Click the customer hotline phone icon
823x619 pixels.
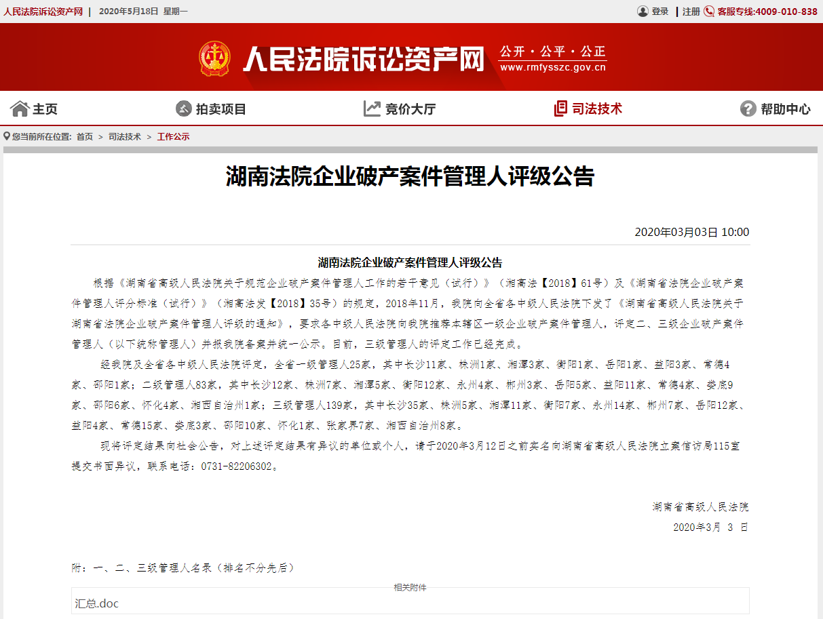pos(710,12)
